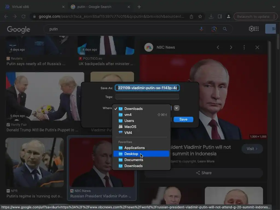Choose vm4 home folder entry
The image size is (280, 210).
tap(141, 115)
